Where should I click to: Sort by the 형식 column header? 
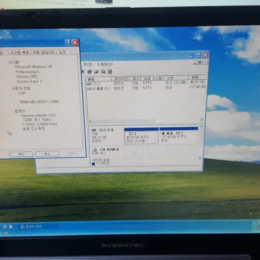pos(136,79)
